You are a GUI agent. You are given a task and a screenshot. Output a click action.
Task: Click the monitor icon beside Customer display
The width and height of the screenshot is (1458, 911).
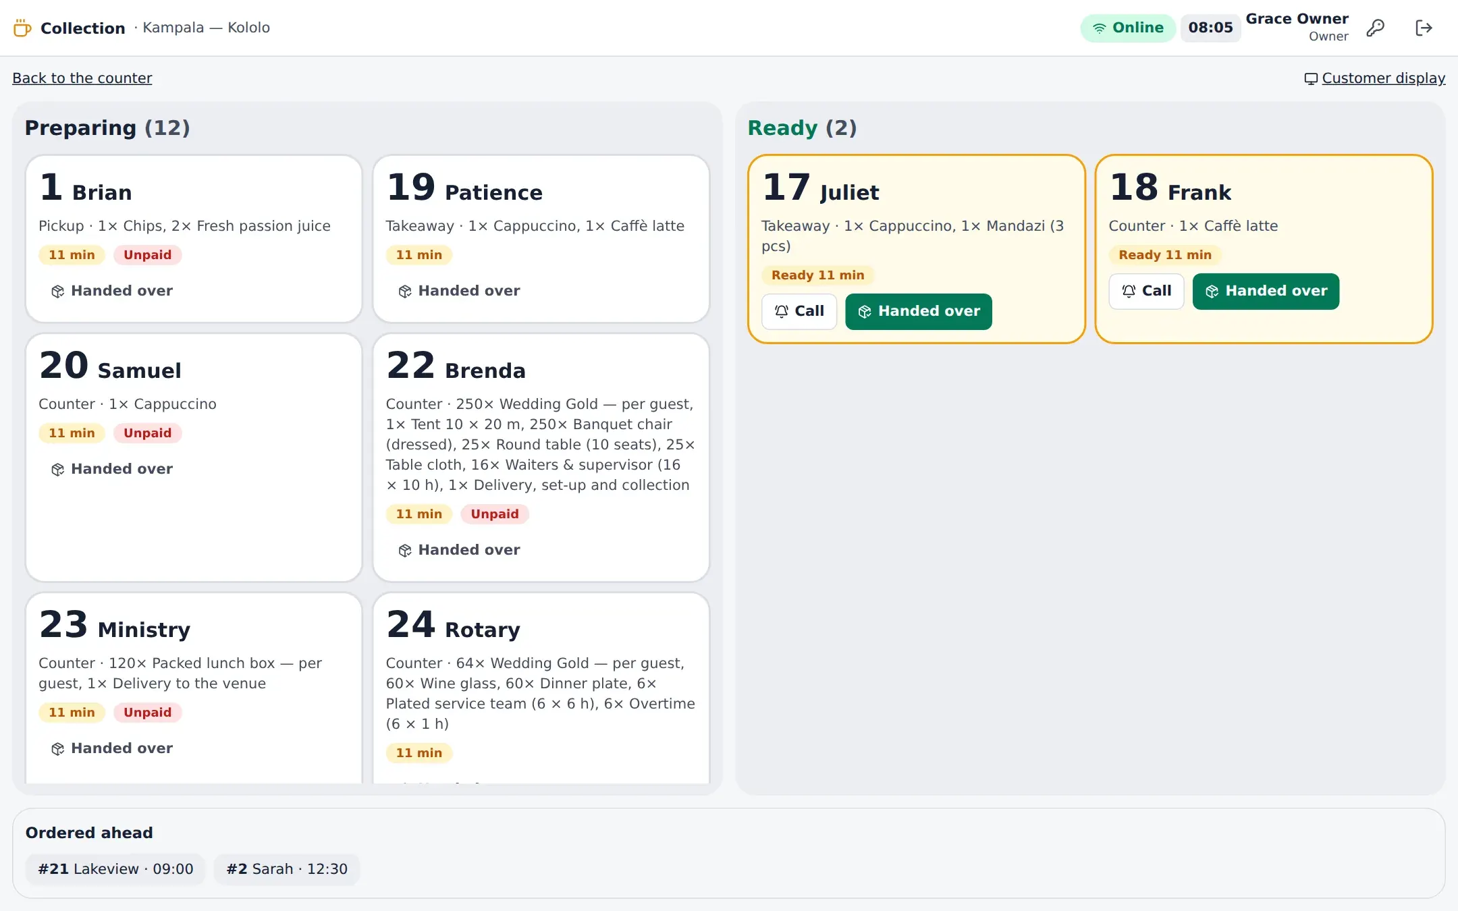pos(1311,79)
